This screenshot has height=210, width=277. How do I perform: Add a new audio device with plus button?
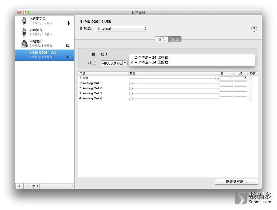tap(19, 186)
